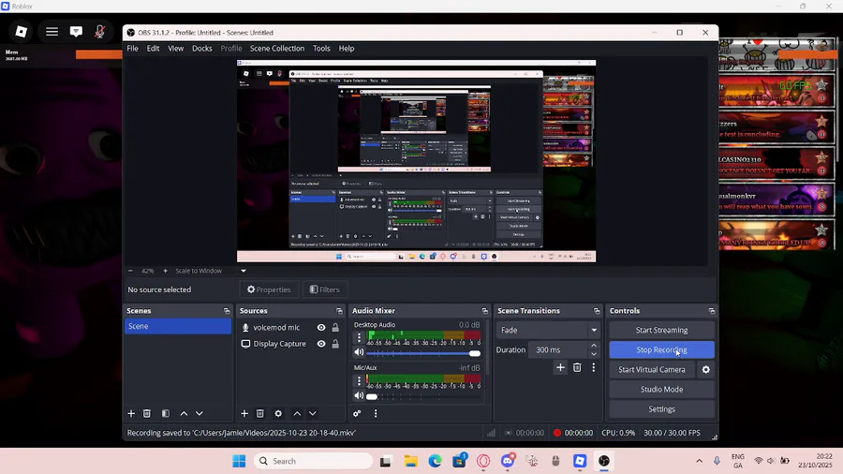Move source up arrow in Sources panel
Image resolution: width=843 pixels, height=474 pixels.
[297, 413]
